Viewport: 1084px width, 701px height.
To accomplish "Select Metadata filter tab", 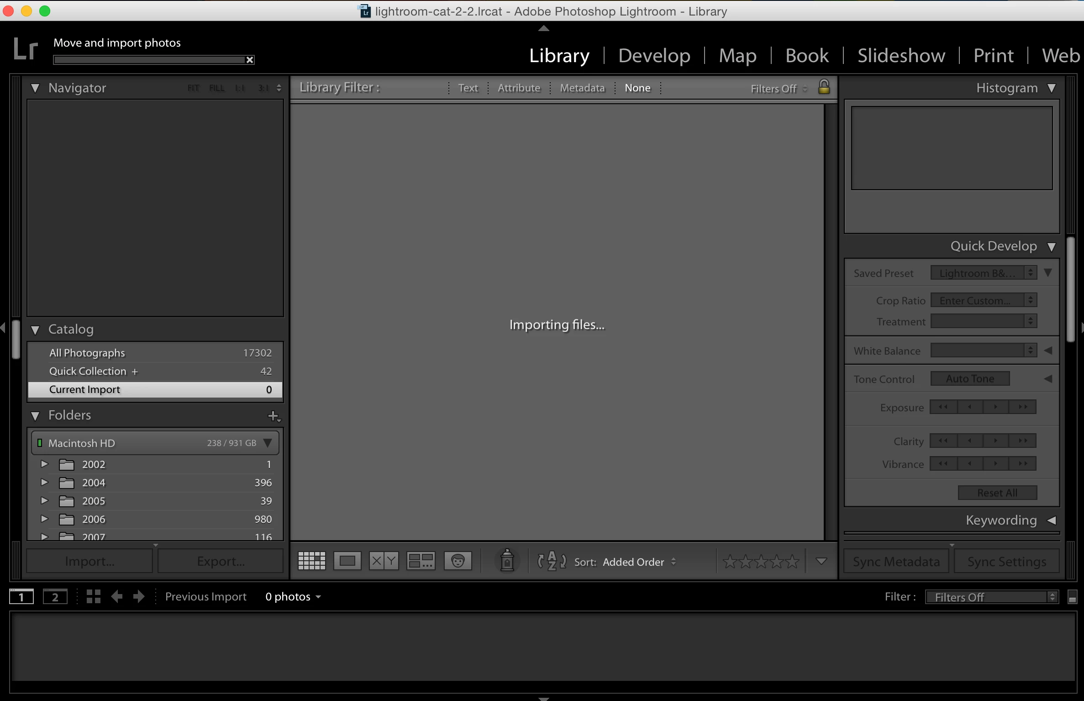I will pyautogui.click(x=582, y=88).
